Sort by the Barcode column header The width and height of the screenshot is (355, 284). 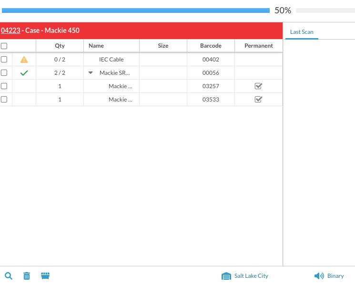click(211, 46)
